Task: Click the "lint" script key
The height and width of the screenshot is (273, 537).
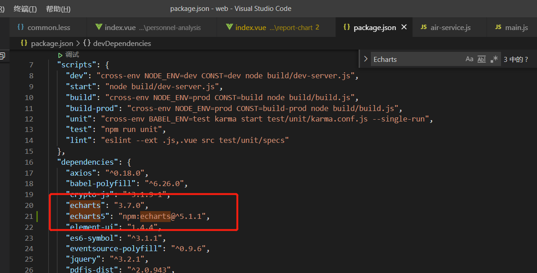Action: pos(79,141)
